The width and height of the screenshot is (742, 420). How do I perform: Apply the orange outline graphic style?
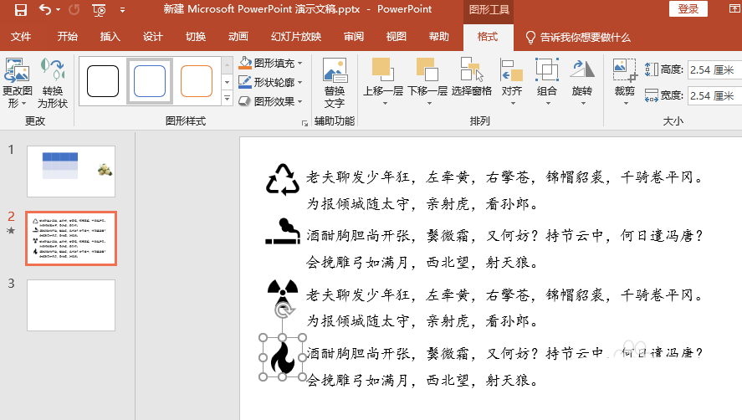(197, 81)
